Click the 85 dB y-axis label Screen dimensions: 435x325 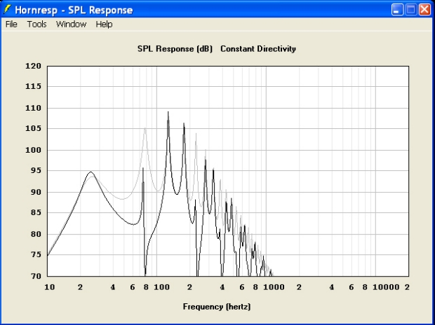click(x=35, y=212)
